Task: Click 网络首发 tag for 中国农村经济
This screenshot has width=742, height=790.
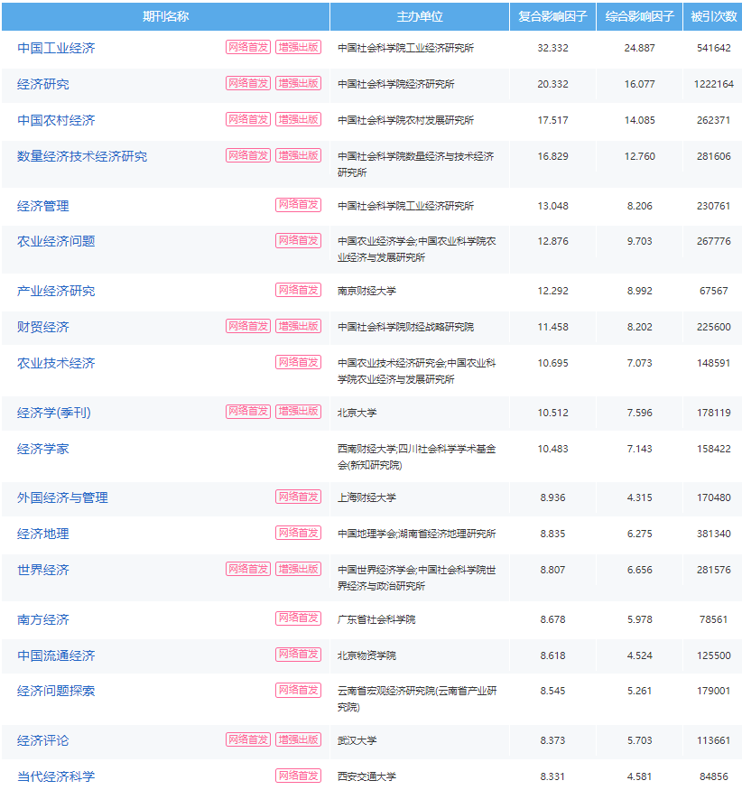Action: click(x=248, y=119)
